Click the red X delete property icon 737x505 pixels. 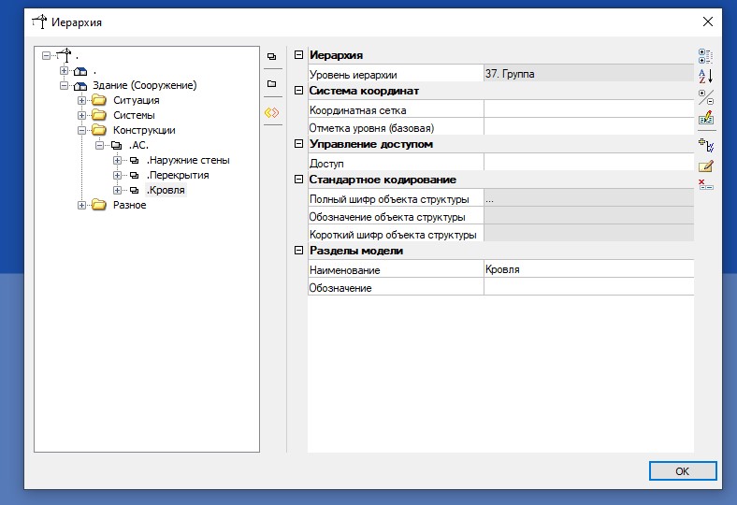coord(706,184)
